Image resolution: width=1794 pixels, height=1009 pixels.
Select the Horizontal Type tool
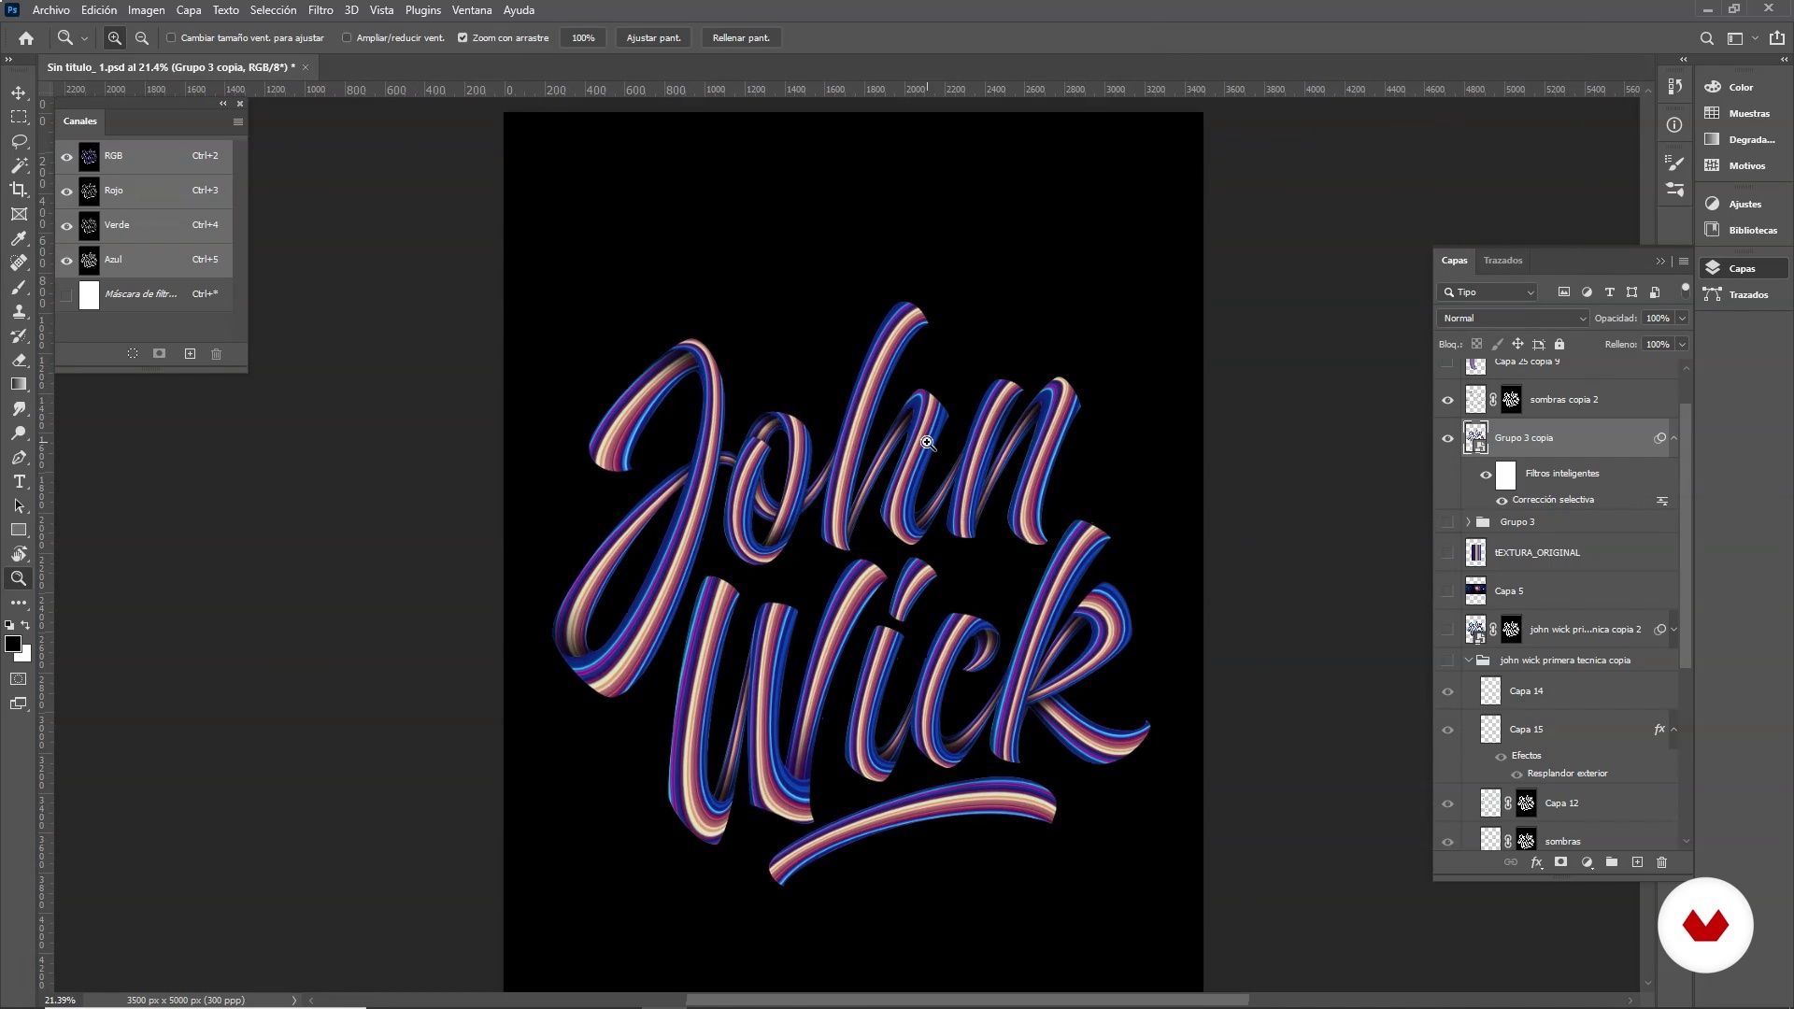[x=19, y=481]
